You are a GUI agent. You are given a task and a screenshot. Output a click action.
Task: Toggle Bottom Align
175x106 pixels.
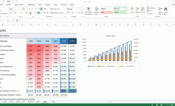41,9
